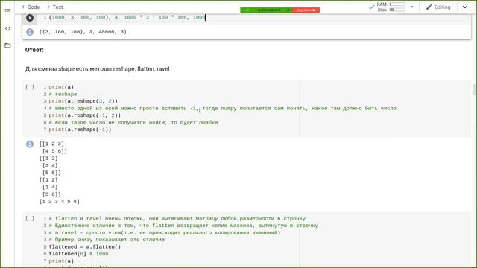Collapse the header with the chevron
This screenshot has height=268, width=477.
tap(465, 7)
